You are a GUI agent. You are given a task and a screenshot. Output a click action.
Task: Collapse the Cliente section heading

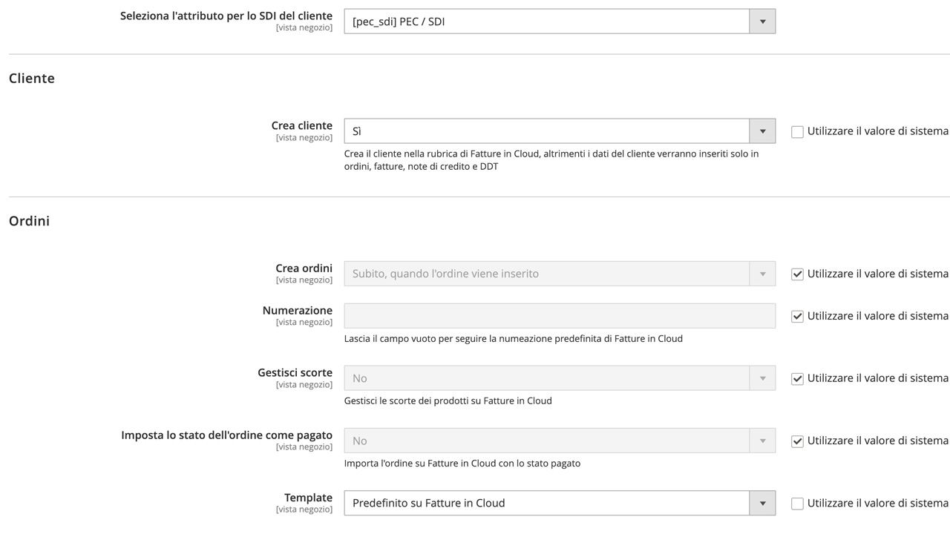(32, 78)
